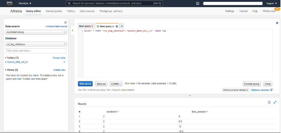Open Connect data source link
This screenshot has width=281, height=133.
(x=56, y=26)
